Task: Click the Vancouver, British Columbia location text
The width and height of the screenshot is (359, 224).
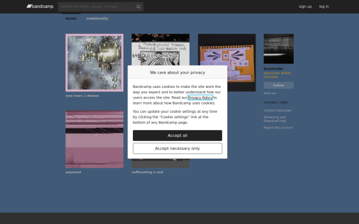Action: click(277, 75)
